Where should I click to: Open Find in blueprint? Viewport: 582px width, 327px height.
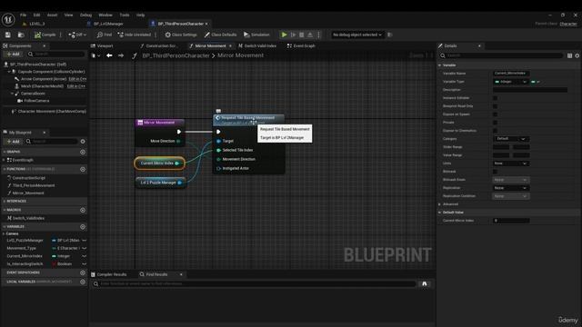click(105, 35)
